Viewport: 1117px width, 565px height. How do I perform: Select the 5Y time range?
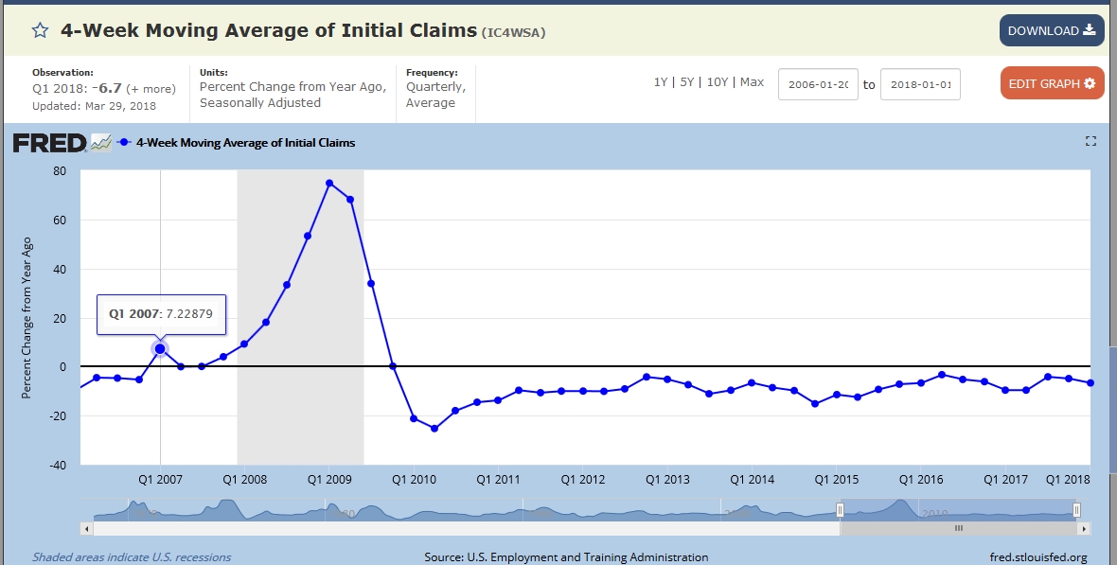pos(687,82)
